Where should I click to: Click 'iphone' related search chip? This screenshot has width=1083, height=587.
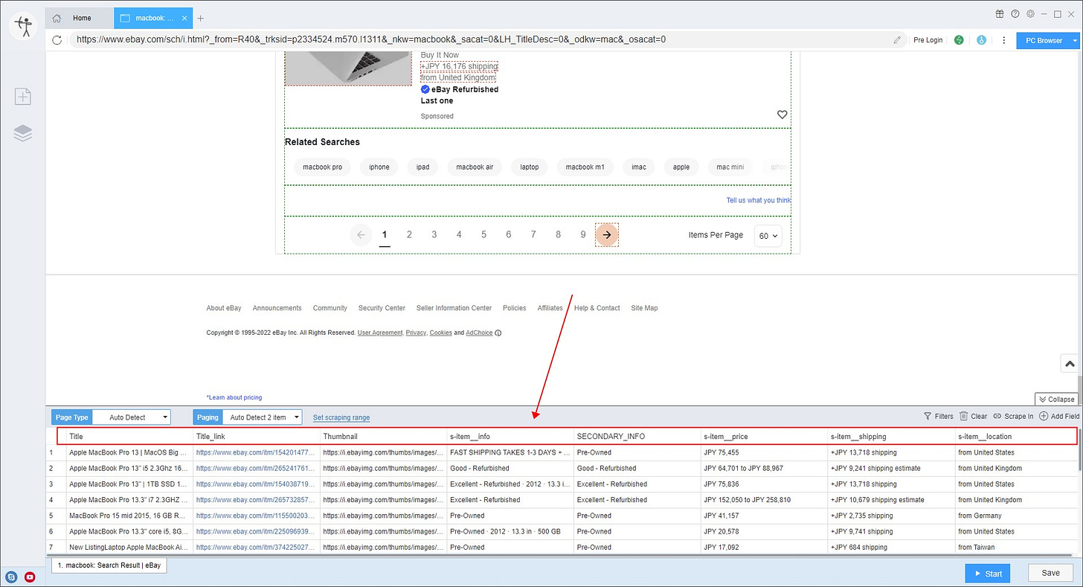[379, 167]
